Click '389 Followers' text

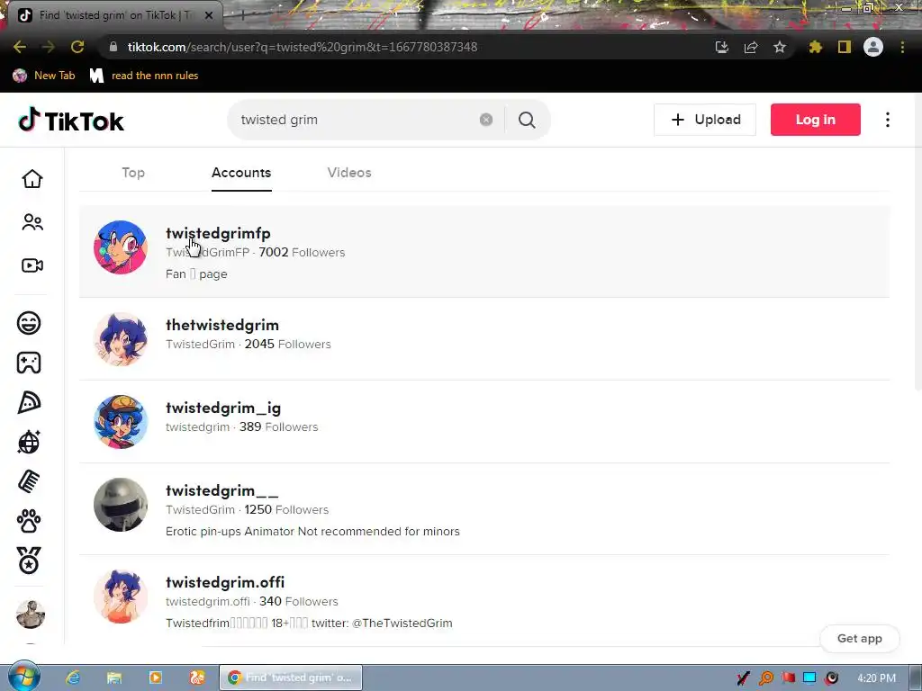tap(279, 426)
